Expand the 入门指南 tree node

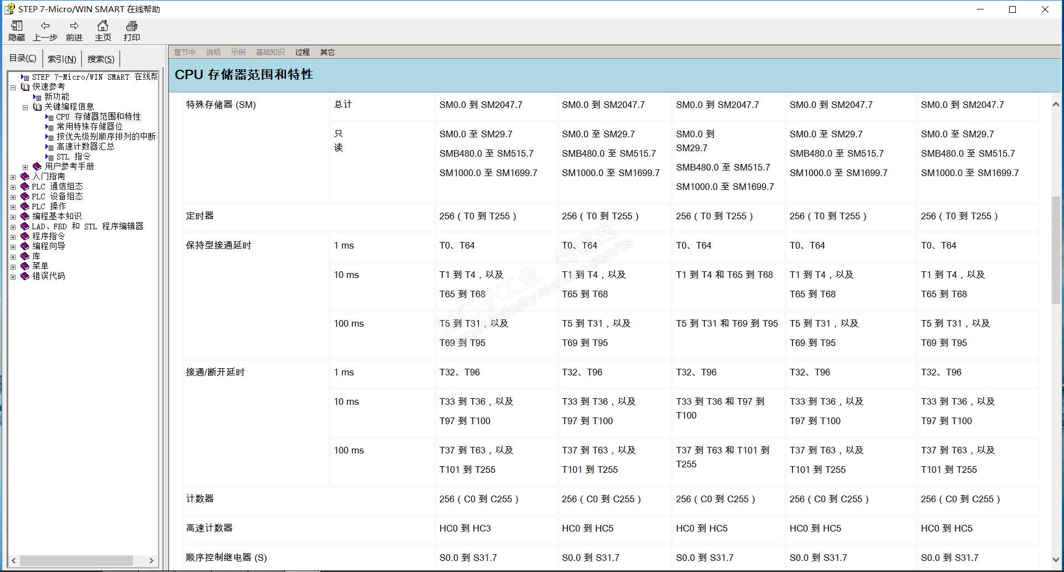(13, 177)
